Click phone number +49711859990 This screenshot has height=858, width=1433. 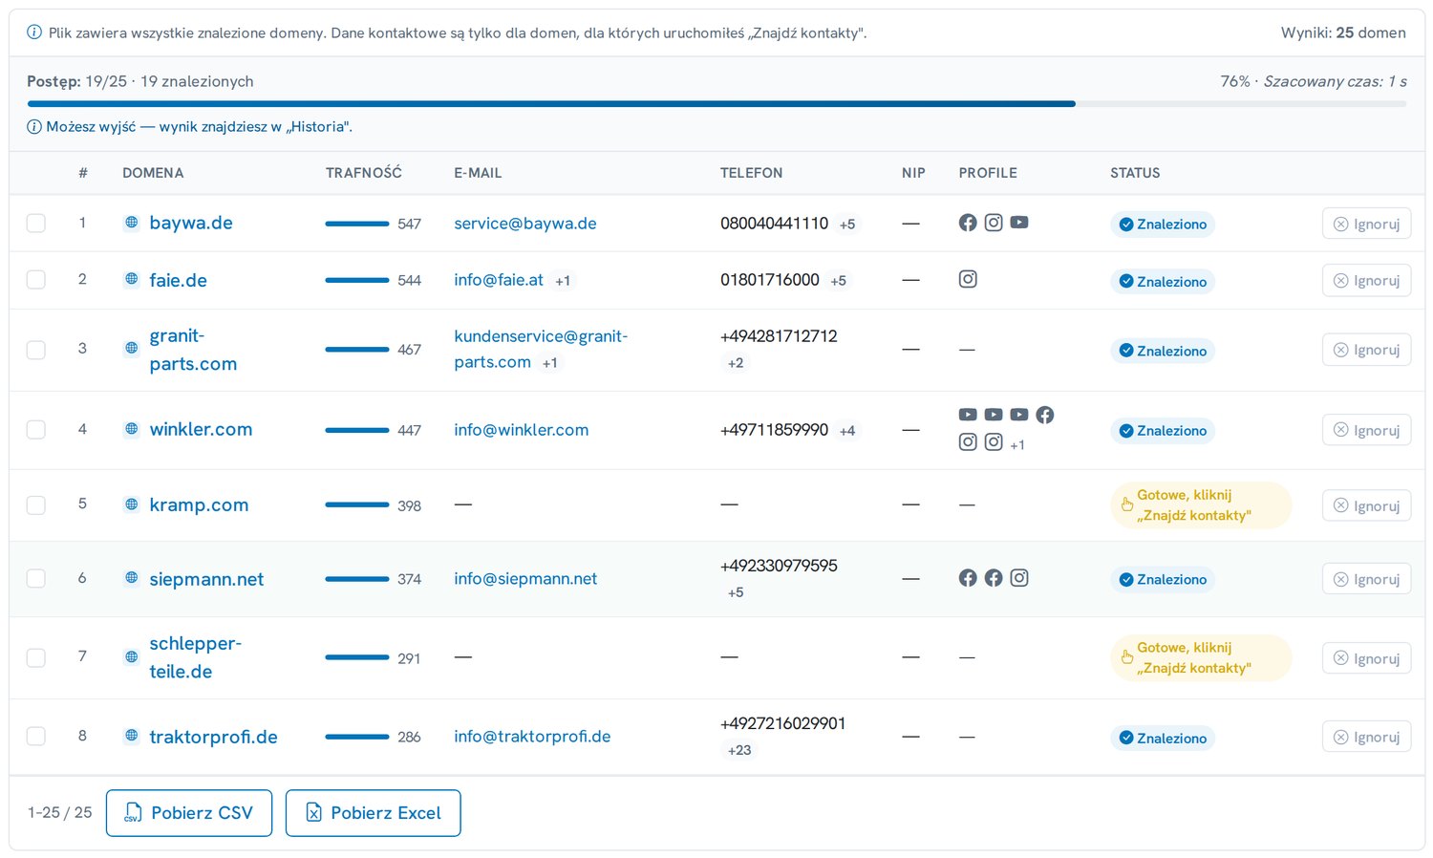(774, 430)
